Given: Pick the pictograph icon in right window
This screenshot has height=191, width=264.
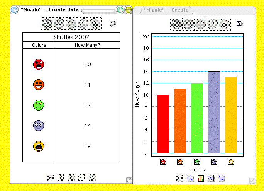Looking at the screenshot, I should (190, 178).
